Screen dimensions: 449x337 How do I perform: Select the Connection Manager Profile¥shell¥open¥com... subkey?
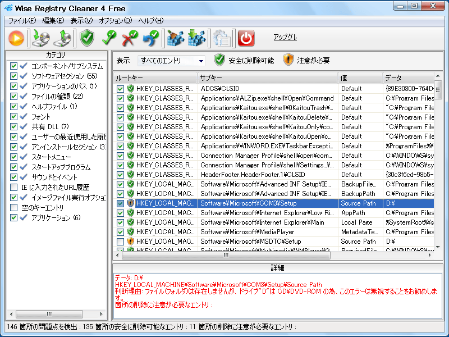pos(268,156)
